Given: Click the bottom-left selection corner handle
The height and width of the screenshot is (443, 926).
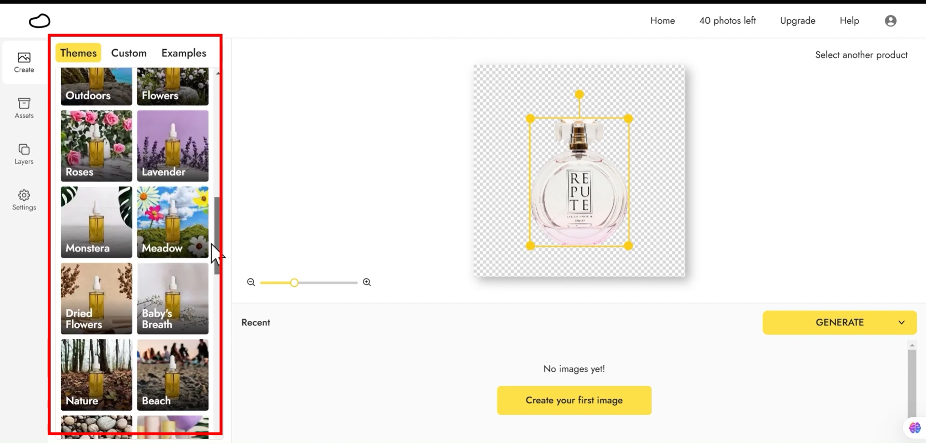Looking at the screenshot, I should pyautogui.click(x=530, y=246).
